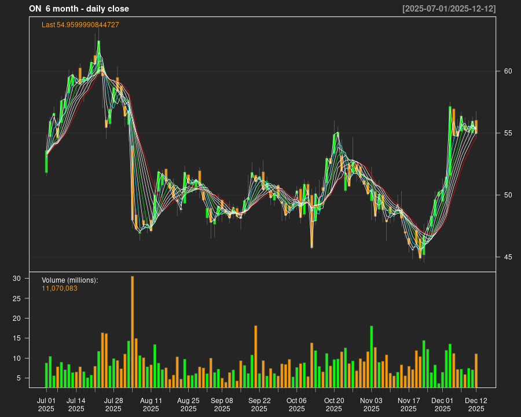Click the date range label in top-right corner
521x417 pixels.
coord(449,9)
